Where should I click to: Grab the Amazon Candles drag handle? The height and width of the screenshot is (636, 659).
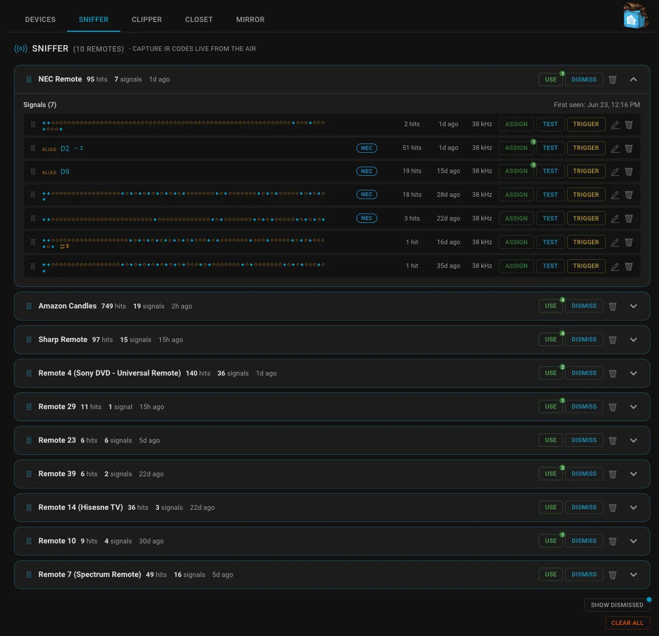(x=29, y=306)
